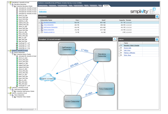Collapse the Barcelona Datacenter tree node
The image size is (168, 114).
(x=11, y=4)
